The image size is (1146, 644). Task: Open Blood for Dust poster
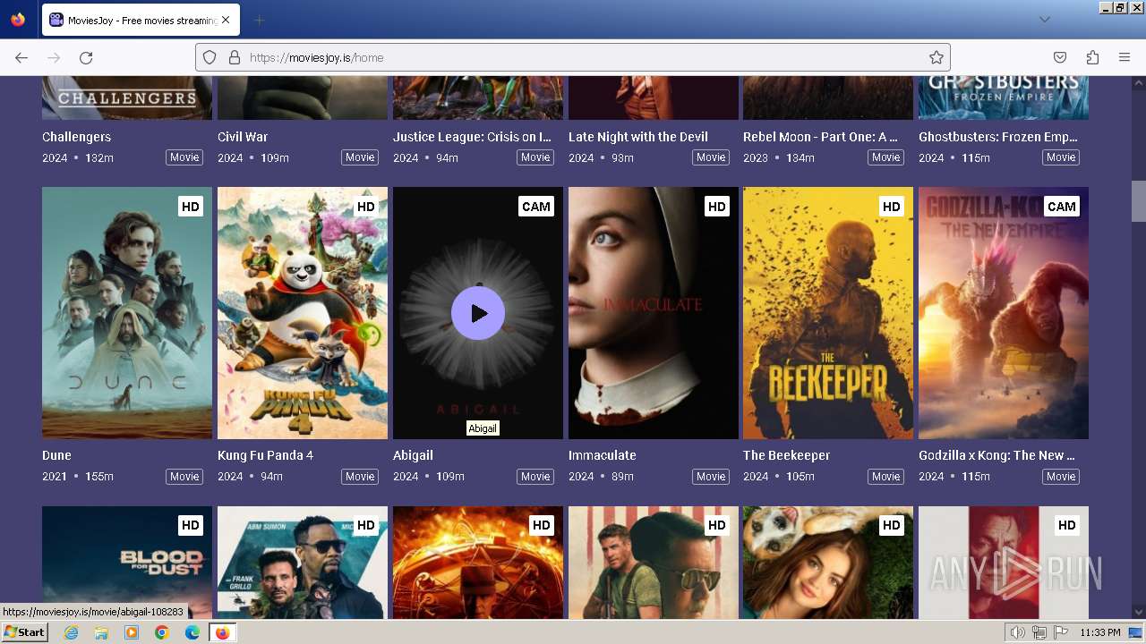pyautogui.click(x=127, y=563)
